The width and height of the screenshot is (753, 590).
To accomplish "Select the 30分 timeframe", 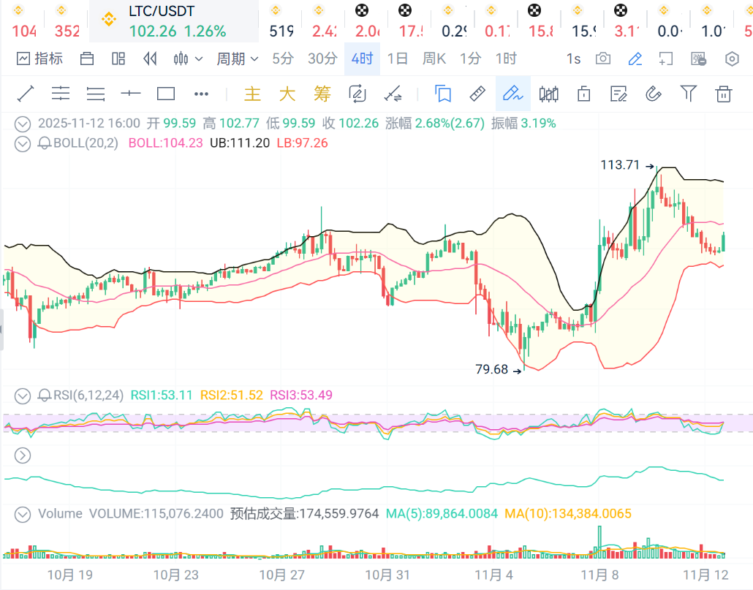I will [322, 59].
